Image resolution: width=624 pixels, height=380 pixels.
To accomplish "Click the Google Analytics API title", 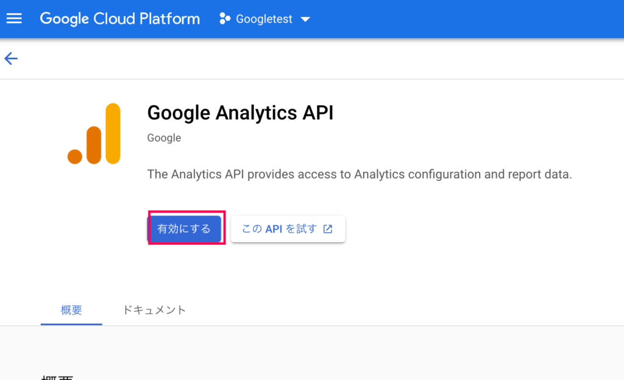I will [240, 113].
